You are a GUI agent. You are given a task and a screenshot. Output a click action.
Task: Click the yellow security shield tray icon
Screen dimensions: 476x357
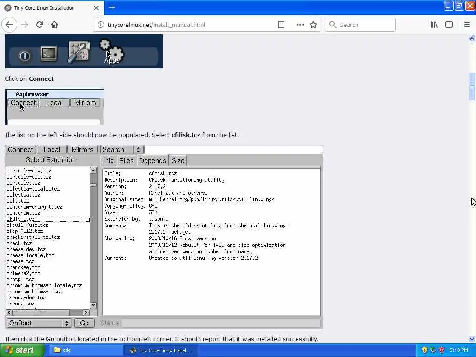click(x=424, y=350)
